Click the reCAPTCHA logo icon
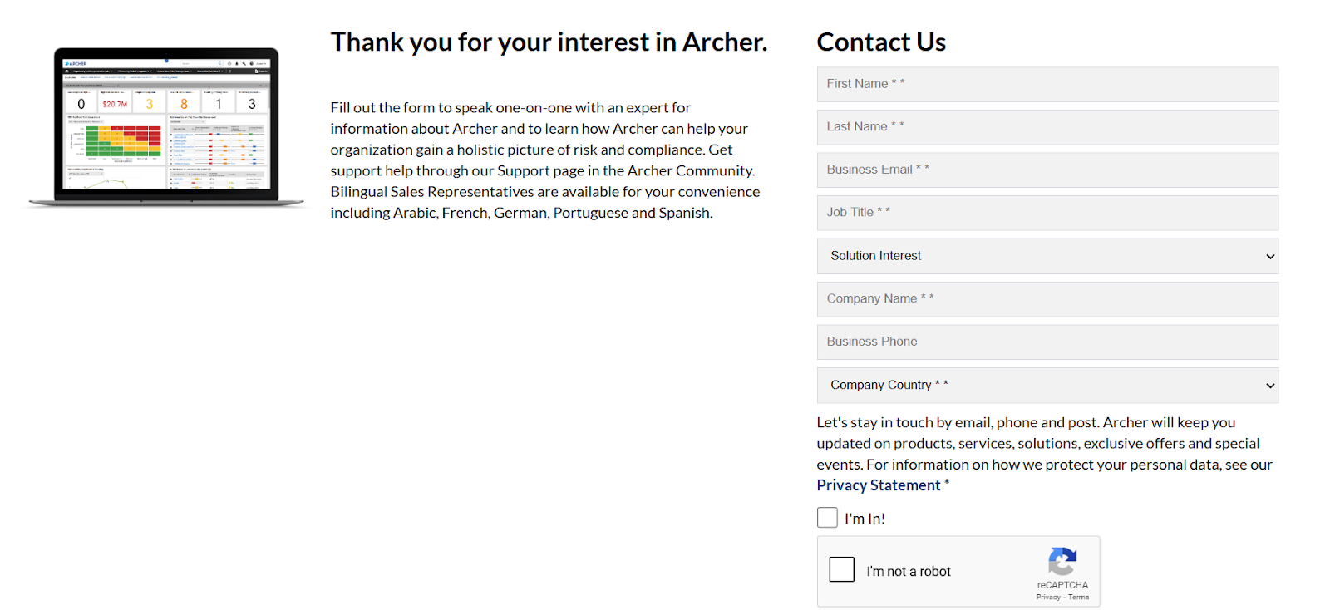This screenshot has width=1330, height=610. 1062,562
